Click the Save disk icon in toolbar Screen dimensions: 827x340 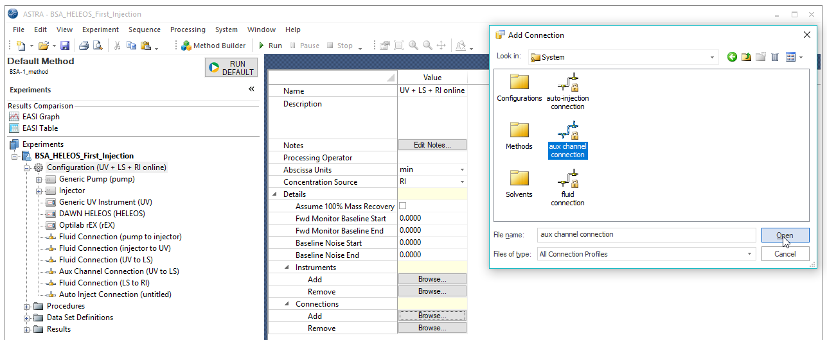coord(65,46)
